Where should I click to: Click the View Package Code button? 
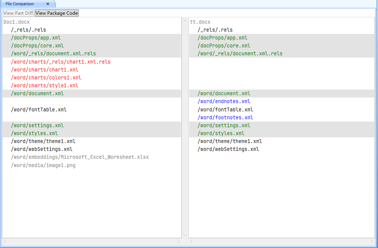point(56,13)
